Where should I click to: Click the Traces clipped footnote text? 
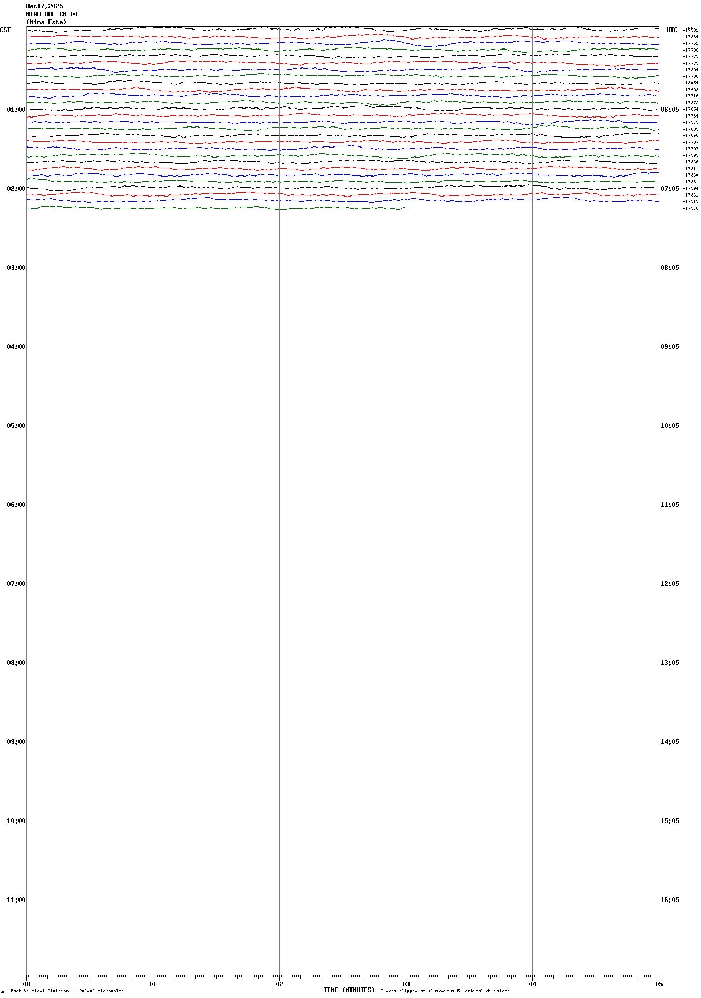click(x=444, y=991)
